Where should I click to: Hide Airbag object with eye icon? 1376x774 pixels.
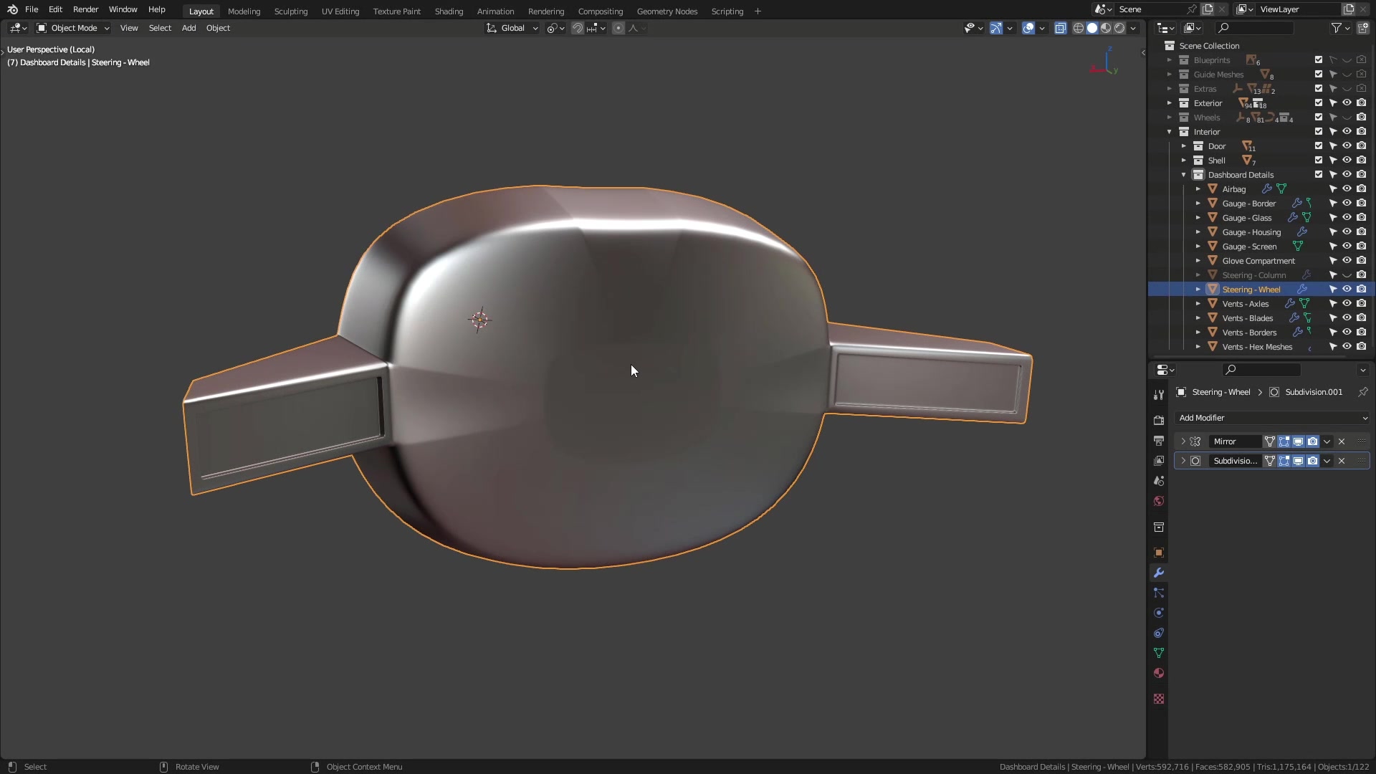[1347, 189]
